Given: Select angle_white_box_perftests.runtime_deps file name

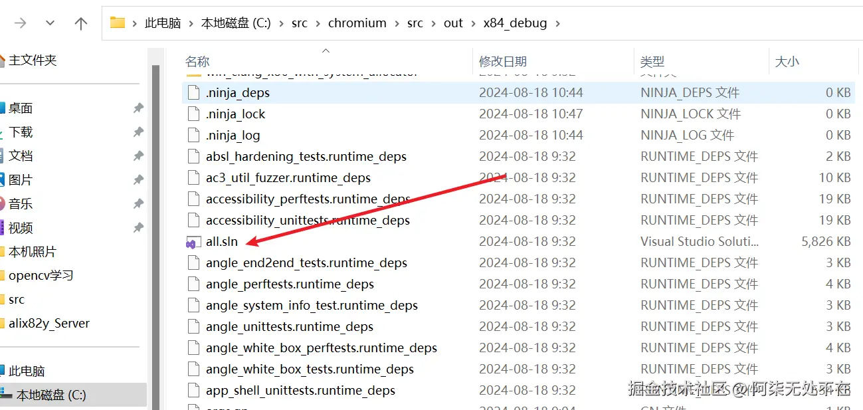Looking at the screenshot, I should pos(322,348).
